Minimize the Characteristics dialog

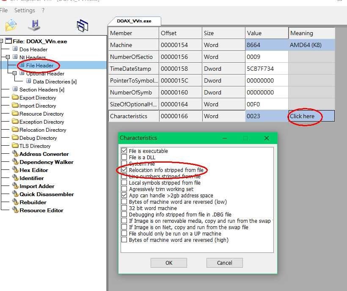(x=225, y=138)
